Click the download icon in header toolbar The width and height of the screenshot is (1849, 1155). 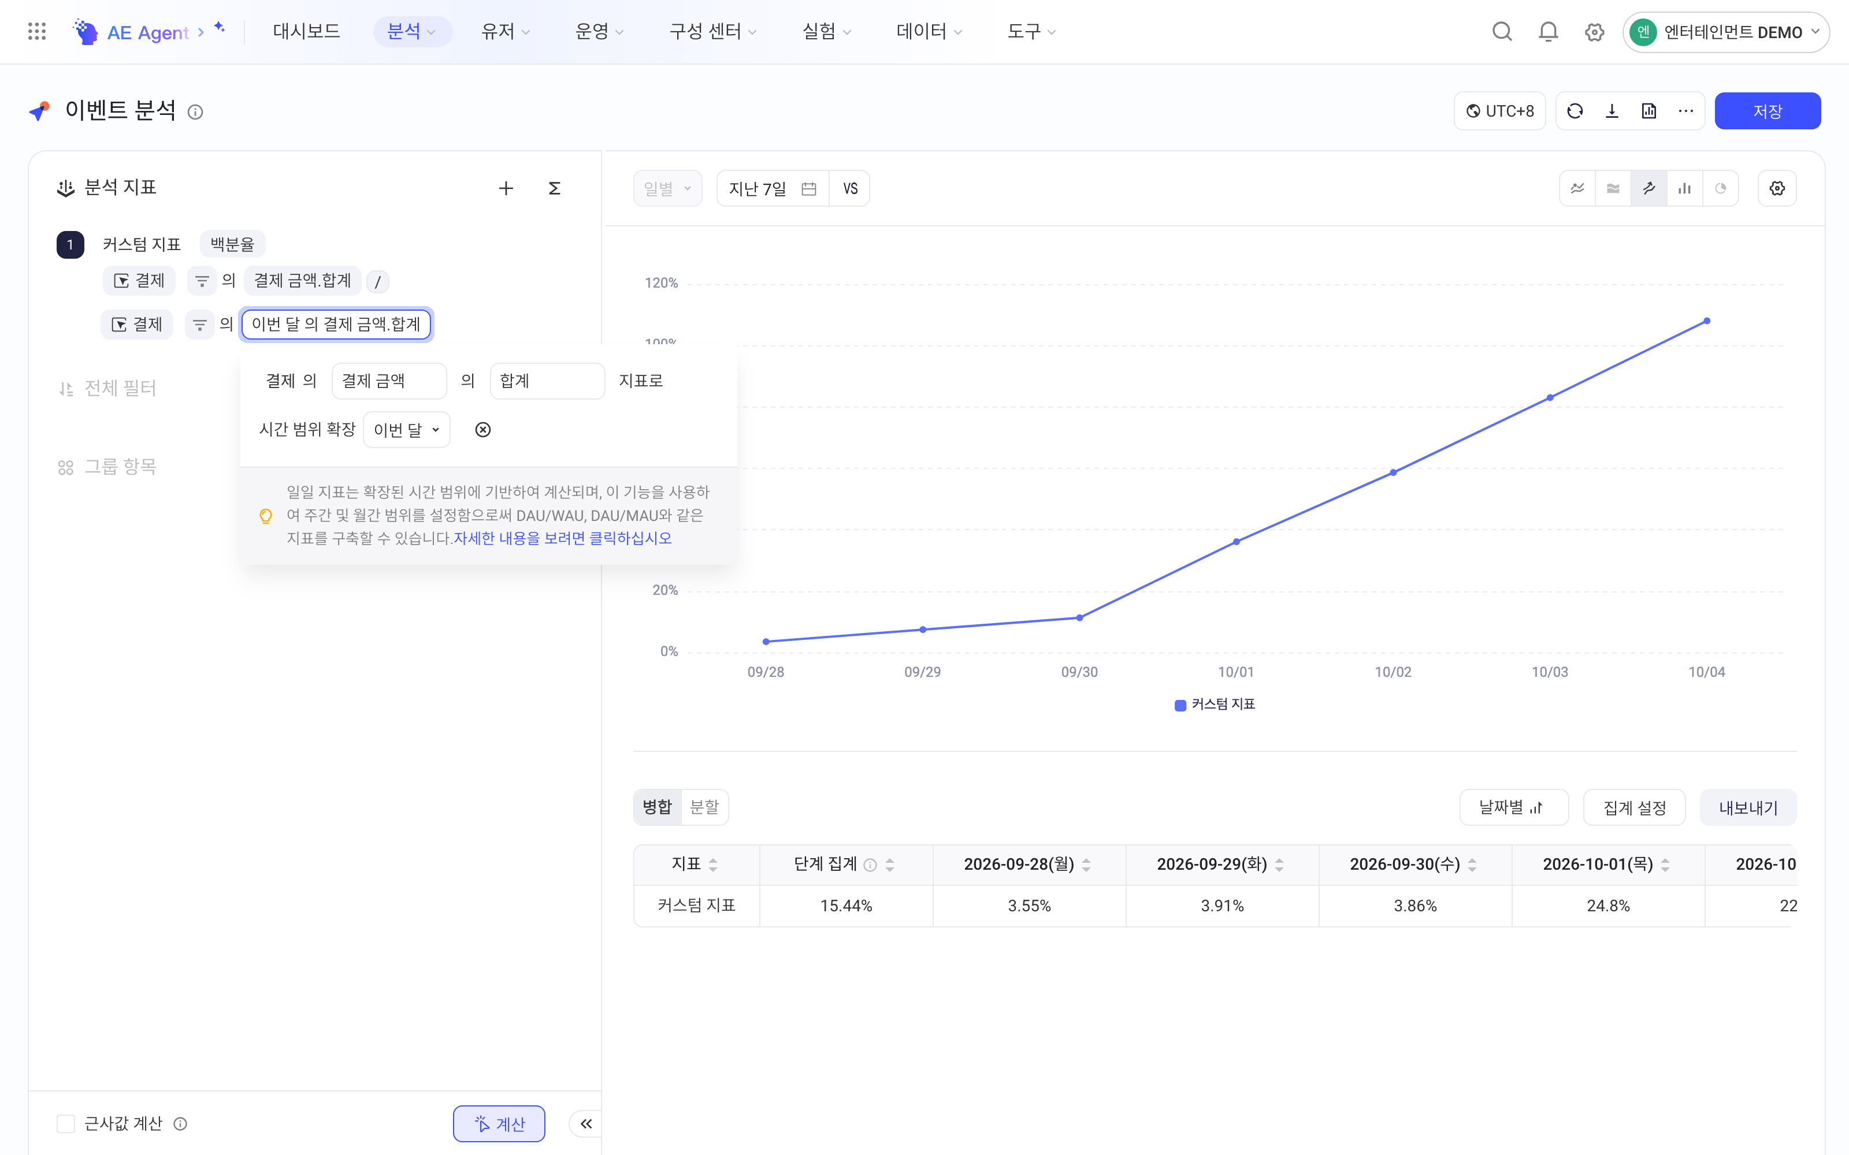click(x=1612, y=111)
